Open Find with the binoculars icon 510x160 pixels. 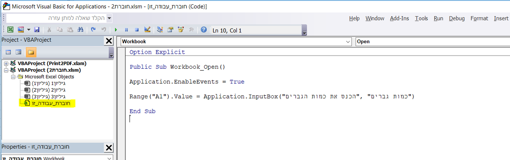click(x=80, y=30)
